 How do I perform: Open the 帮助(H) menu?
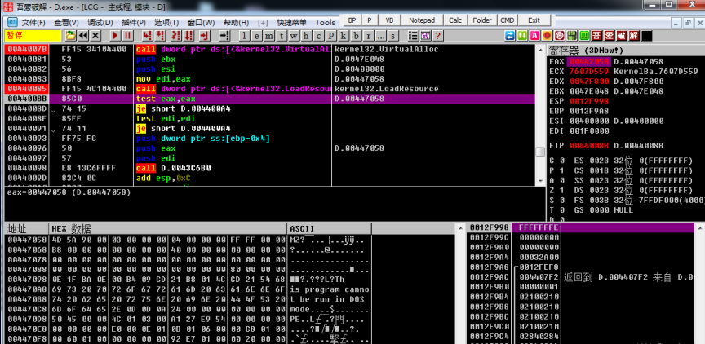click(x=236, y=23)
